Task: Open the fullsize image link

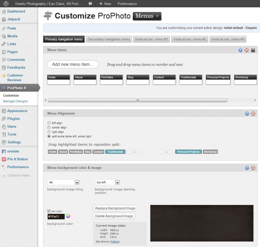Action: pos(115,241)
